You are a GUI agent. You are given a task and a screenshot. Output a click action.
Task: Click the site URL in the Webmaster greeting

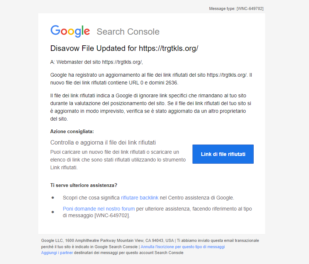point(122,62)
